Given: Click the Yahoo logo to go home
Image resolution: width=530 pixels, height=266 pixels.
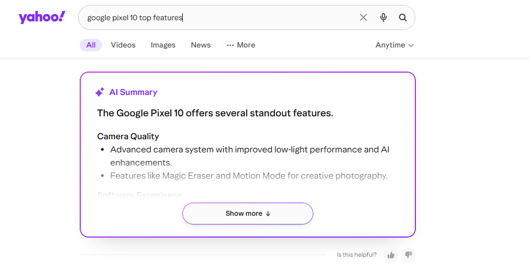Looking at the screenshot, I should point(42,17).
